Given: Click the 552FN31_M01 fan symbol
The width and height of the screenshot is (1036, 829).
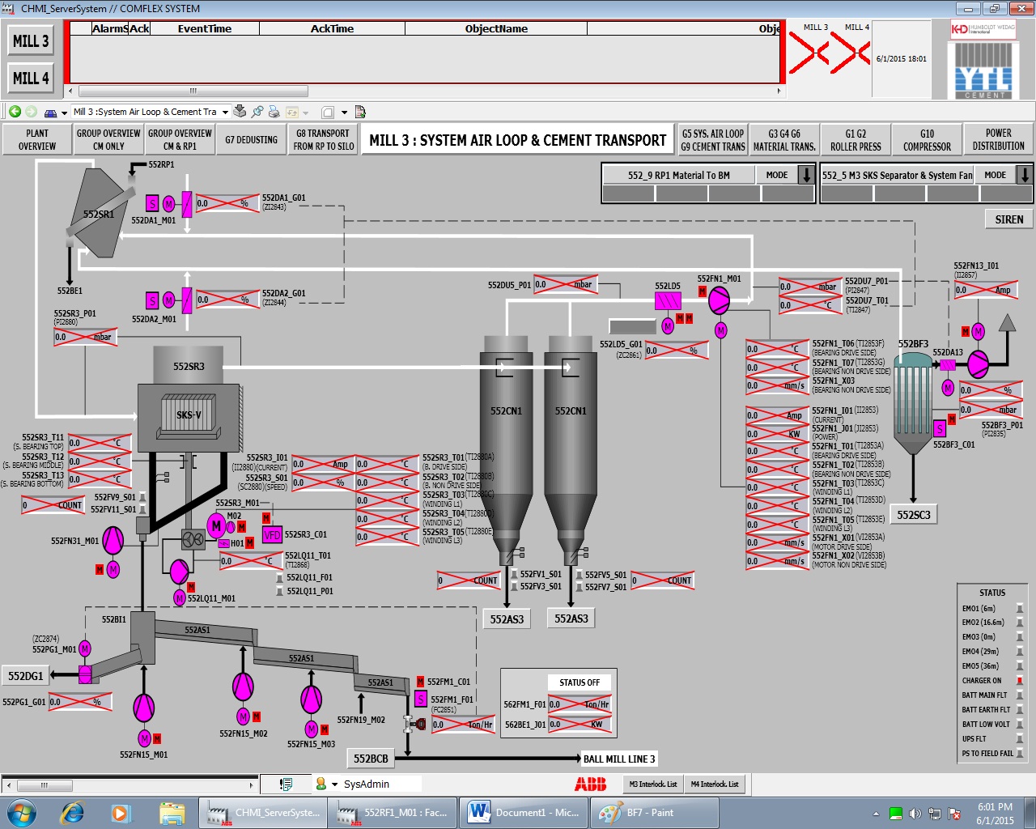Looking at the screenshot, I should pos(113,540).
